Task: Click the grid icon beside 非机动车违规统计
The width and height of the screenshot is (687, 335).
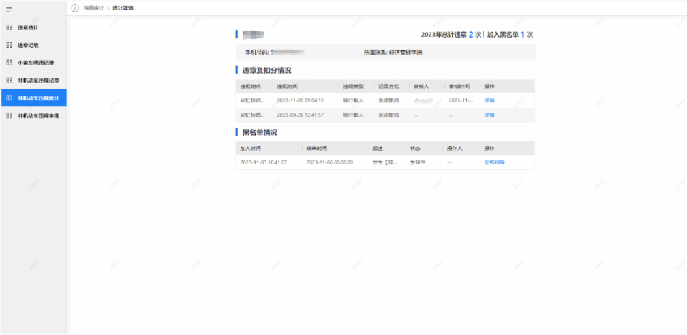Action: click(9, 98)
